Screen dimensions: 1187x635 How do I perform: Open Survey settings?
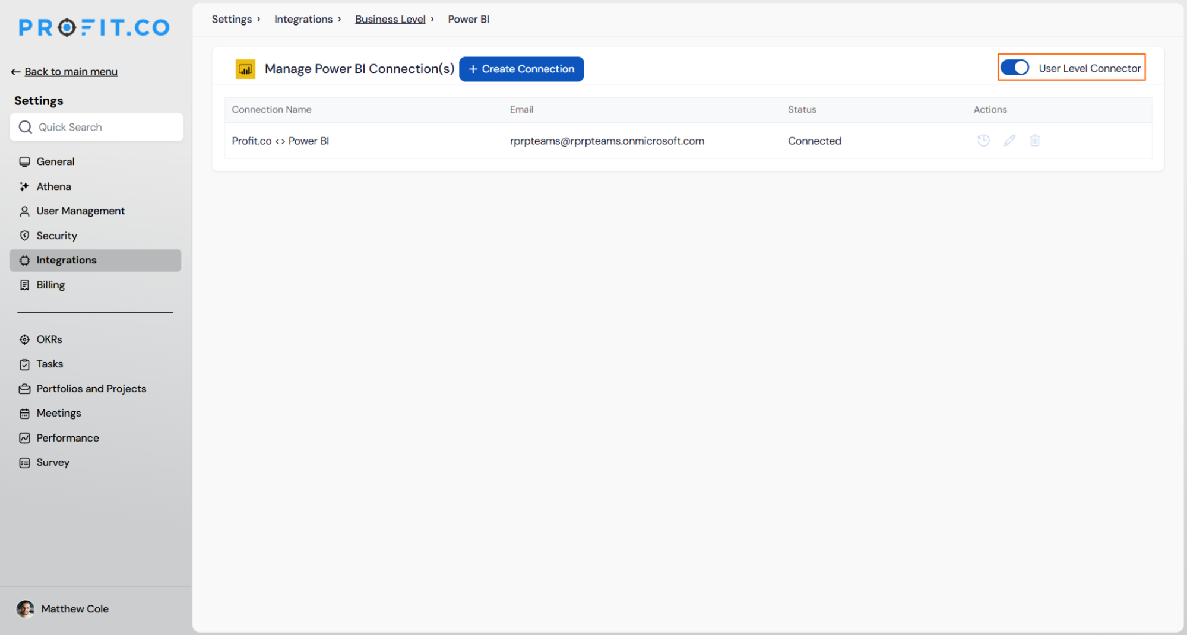(x=95, y=462)
